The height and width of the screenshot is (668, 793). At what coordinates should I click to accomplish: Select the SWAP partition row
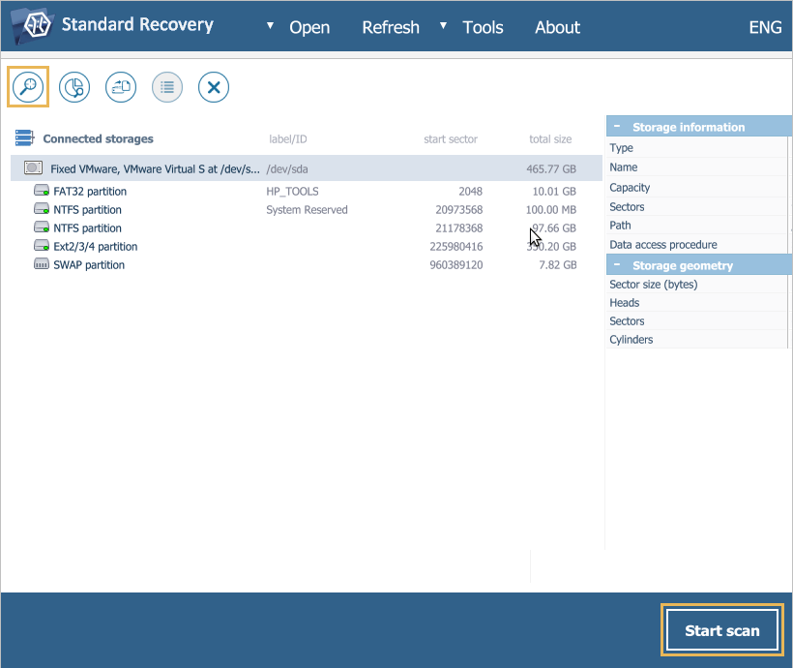click(307, 265)
